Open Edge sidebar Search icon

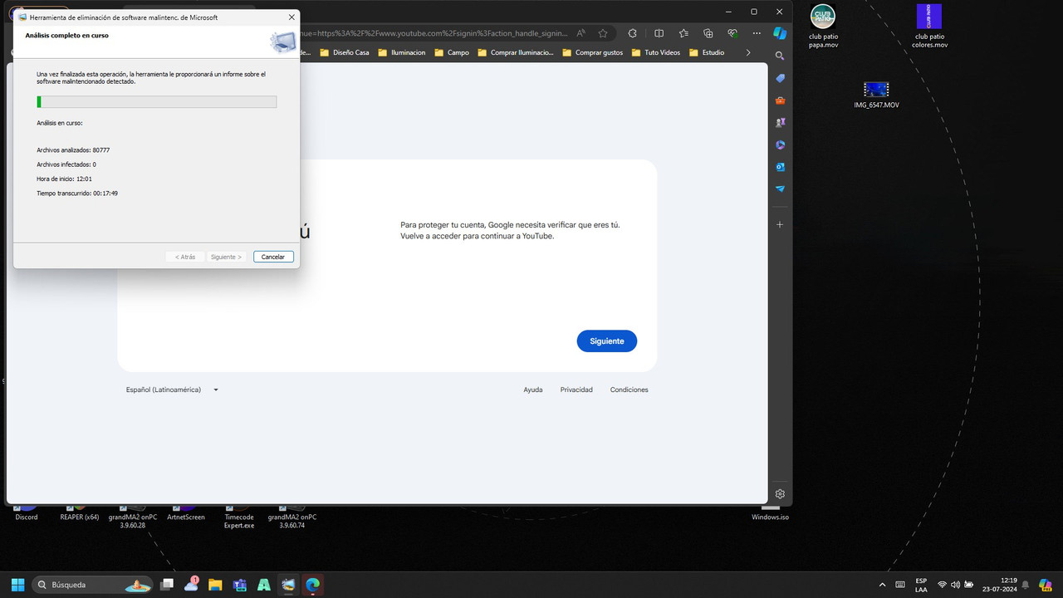780,56
